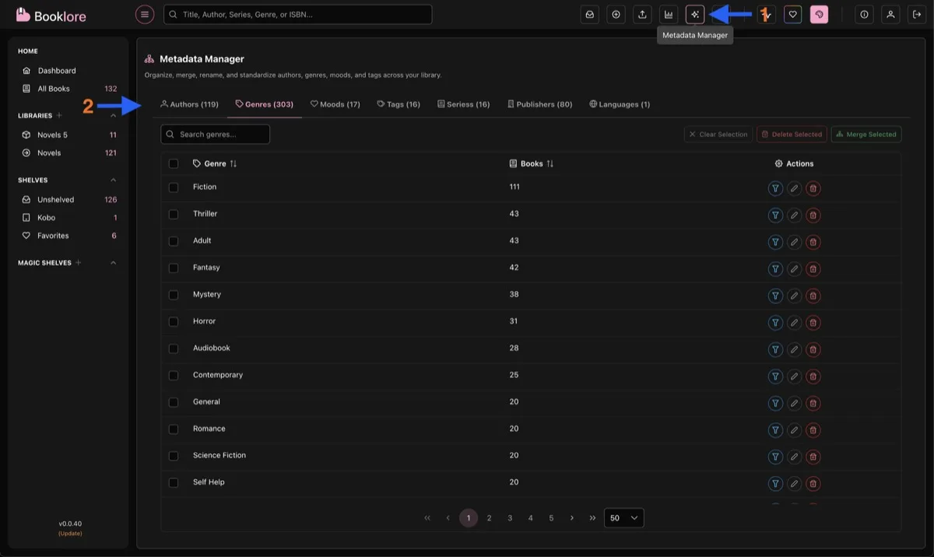
Task: Focus the Search genres field
Action: tap(215, 135)
